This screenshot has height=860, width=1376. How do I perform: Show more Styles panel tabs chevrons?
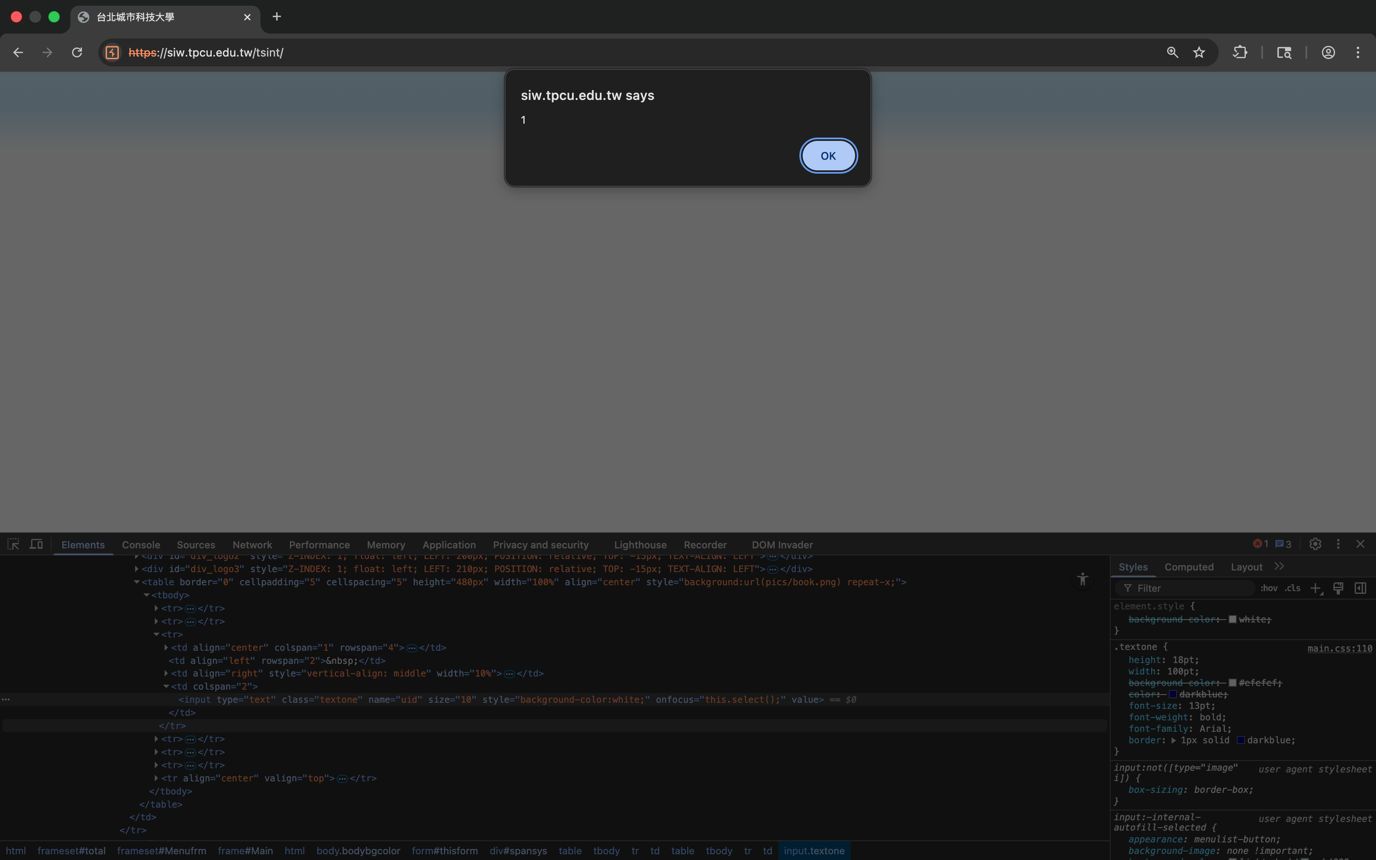click(1279, 566)
